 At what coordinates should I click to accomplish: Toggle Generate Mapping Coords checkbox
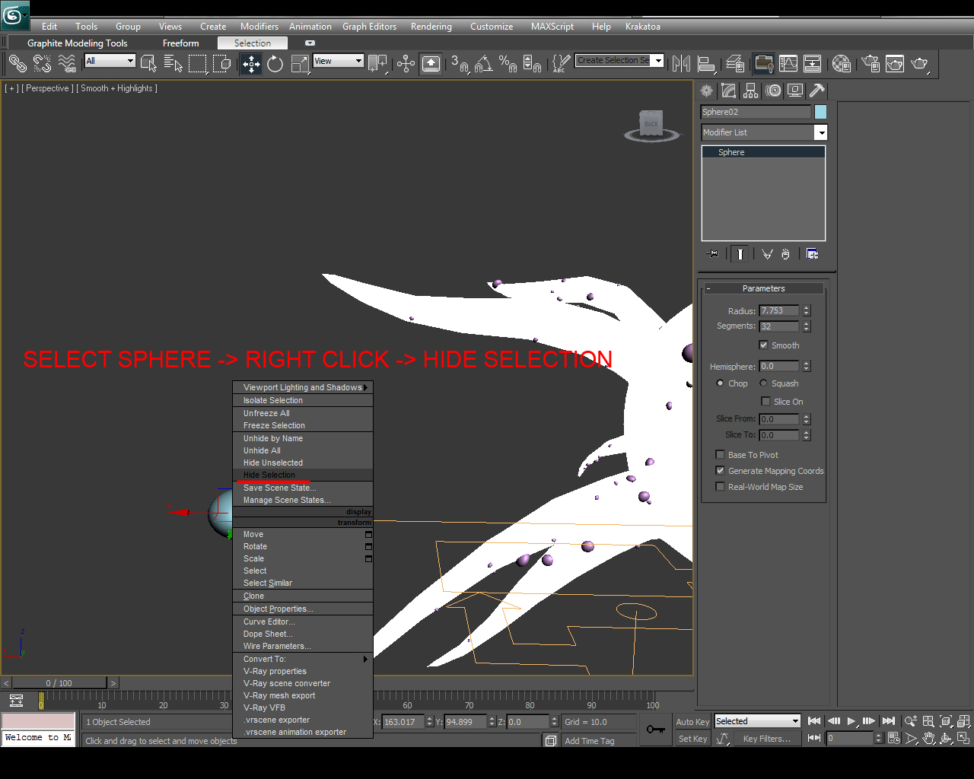pyautogui.click(x=720, y=471)
